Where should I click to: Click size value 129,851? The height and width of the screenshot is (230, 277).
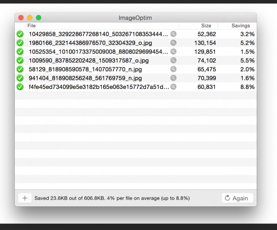pyautogui.click(x=205, y=52)
